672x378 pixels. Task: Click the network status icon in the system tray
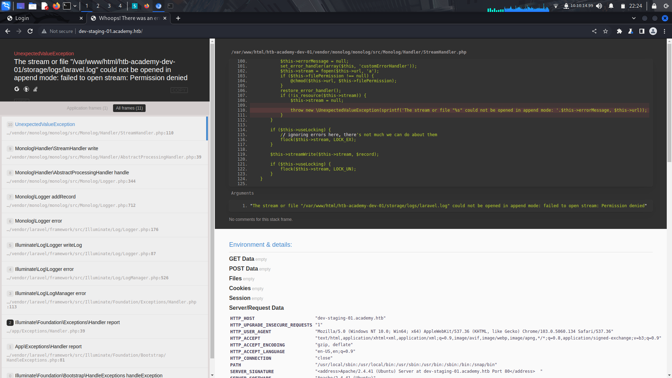556,6
